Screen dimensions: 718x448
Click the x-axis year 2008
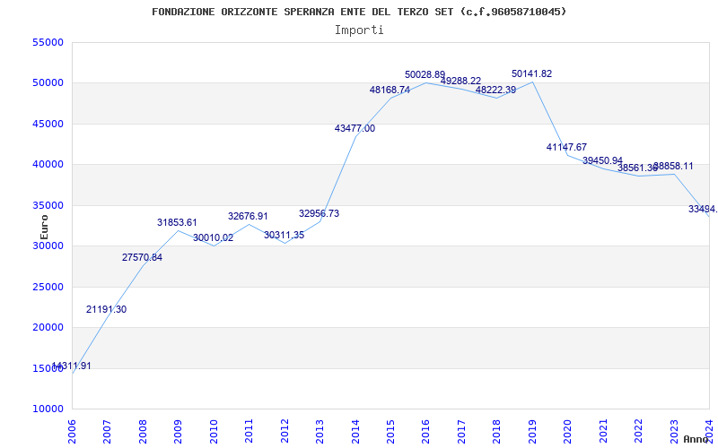tap(143, 432)
